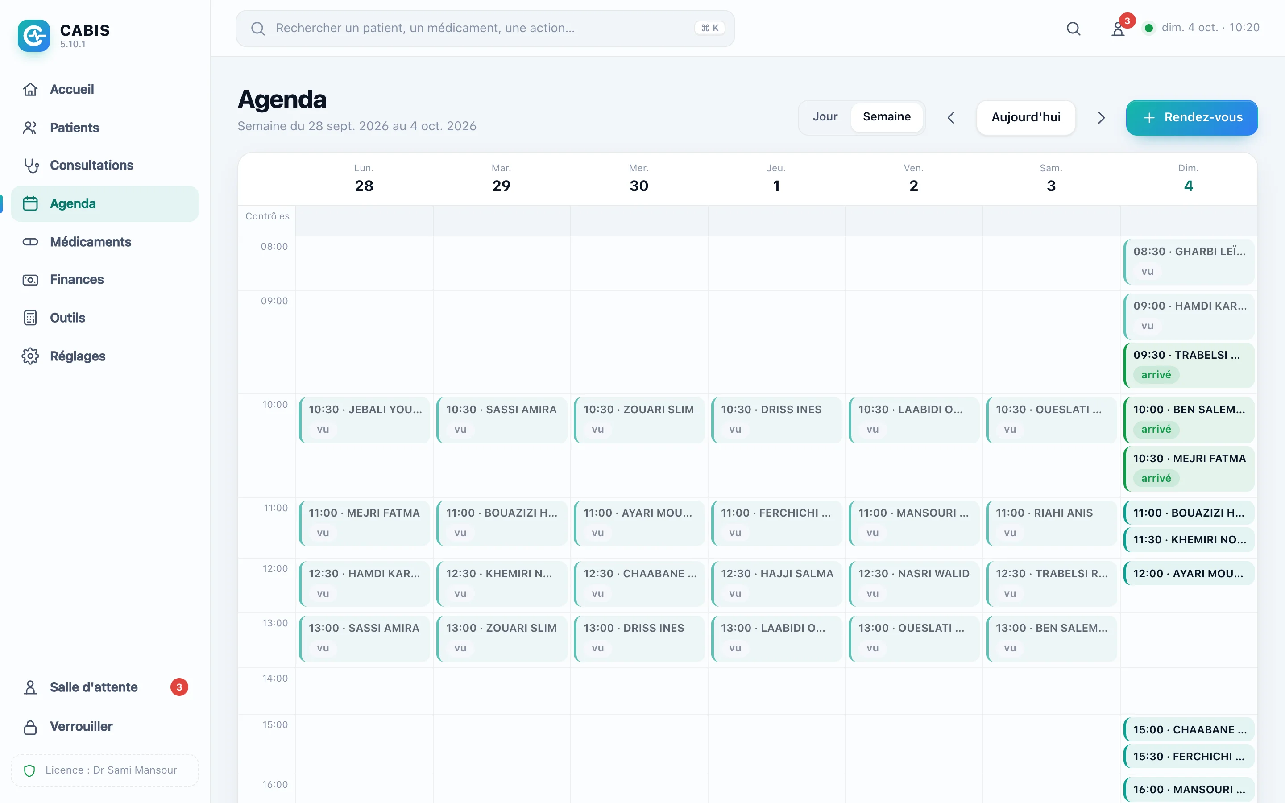1285x803 pixels.
Task: Open the Patients icon in sidebar
Action: tap(30, 128)
